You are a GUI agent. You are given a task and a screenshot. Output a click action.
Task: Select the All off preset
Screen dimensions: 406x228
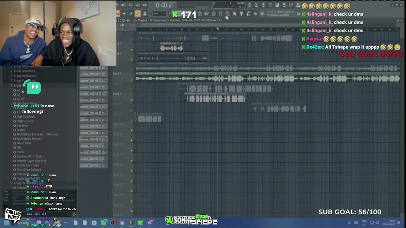click(21, 99)
